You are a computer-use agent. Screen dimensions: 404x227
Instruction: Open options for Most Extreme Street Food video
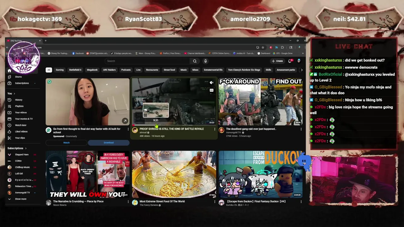215,202
